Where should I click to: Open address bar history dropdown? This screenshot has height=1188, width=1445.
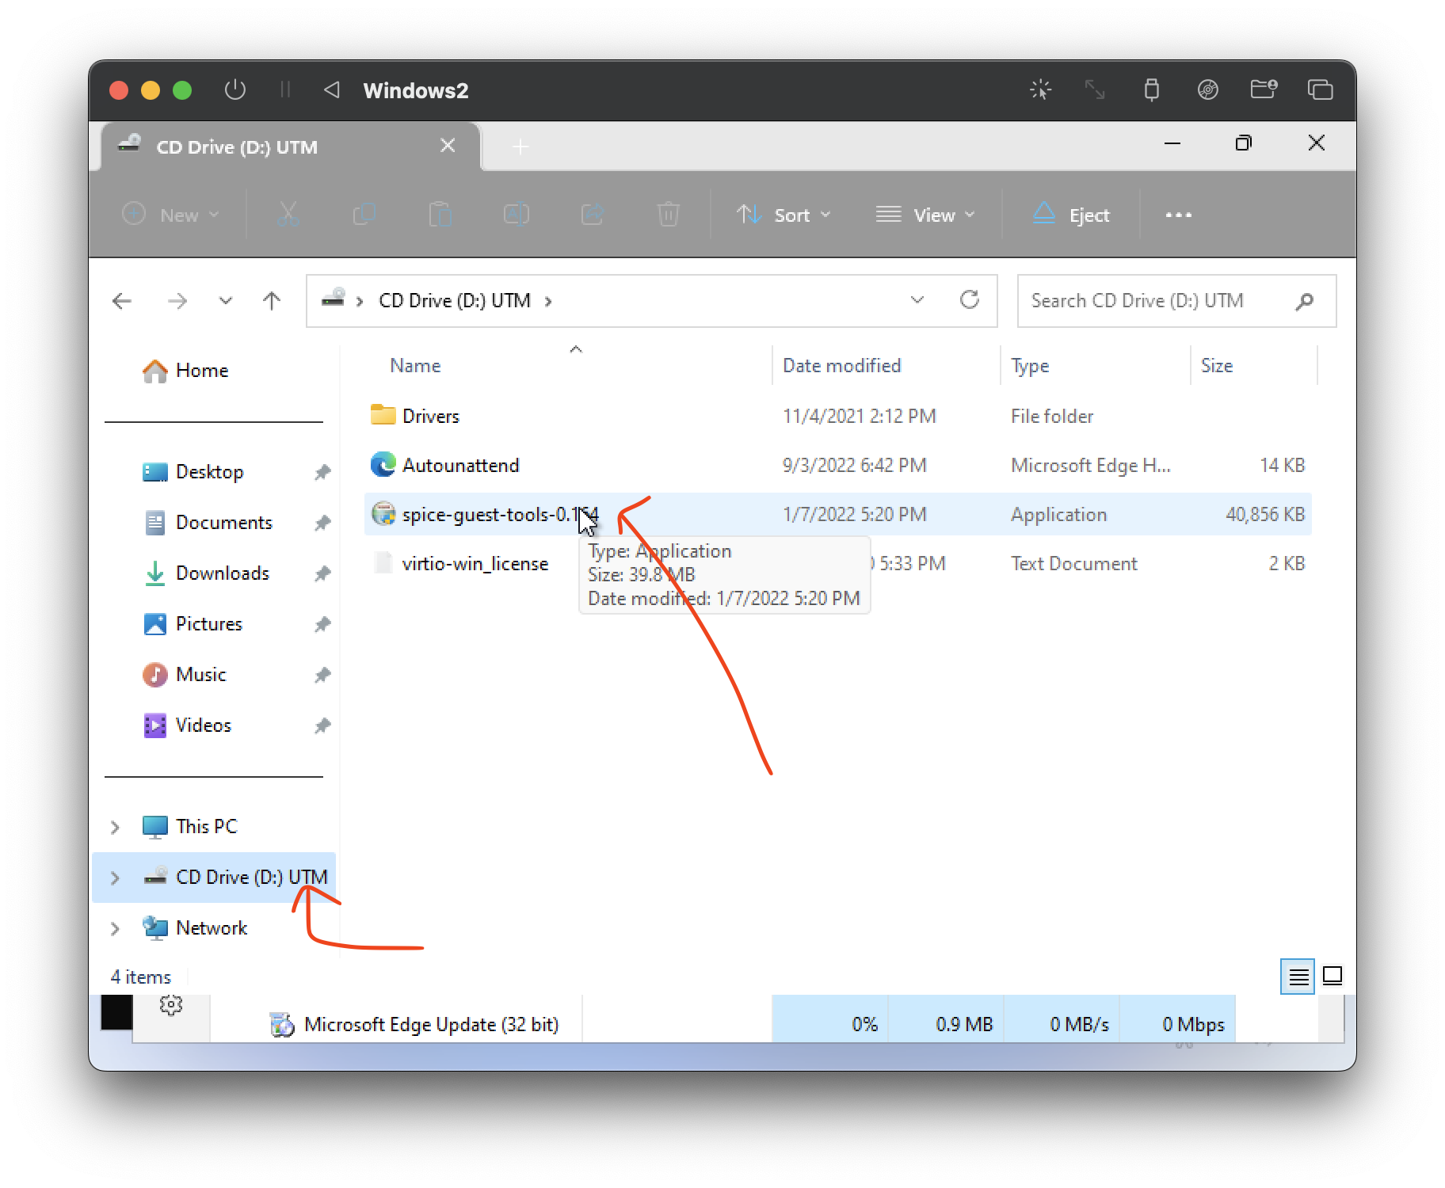pos(917,300)
